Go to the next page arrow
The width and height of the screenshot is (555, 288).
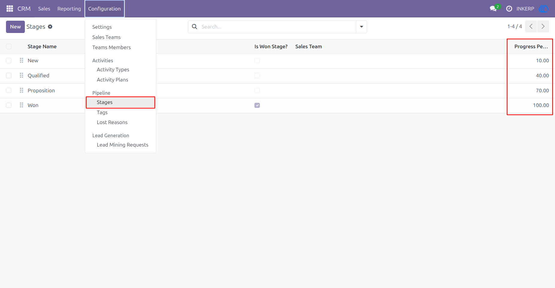pyautogui.click(x=543, y=26)
